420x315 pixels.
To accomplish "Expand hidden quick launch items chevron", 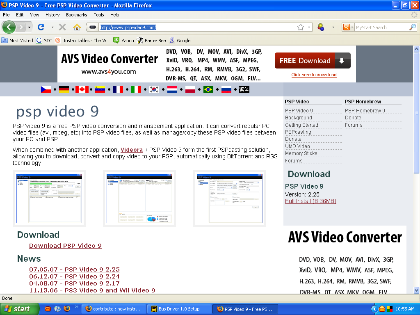I will 76,307.
